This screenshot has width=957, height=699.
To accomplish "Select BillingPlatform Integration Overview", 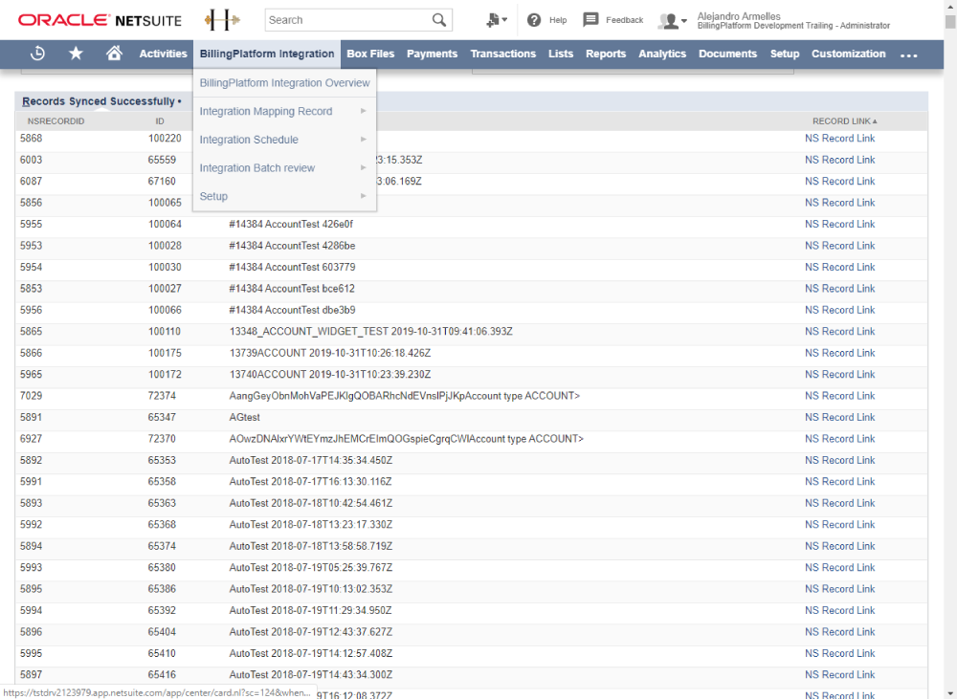I will (284, 83).
